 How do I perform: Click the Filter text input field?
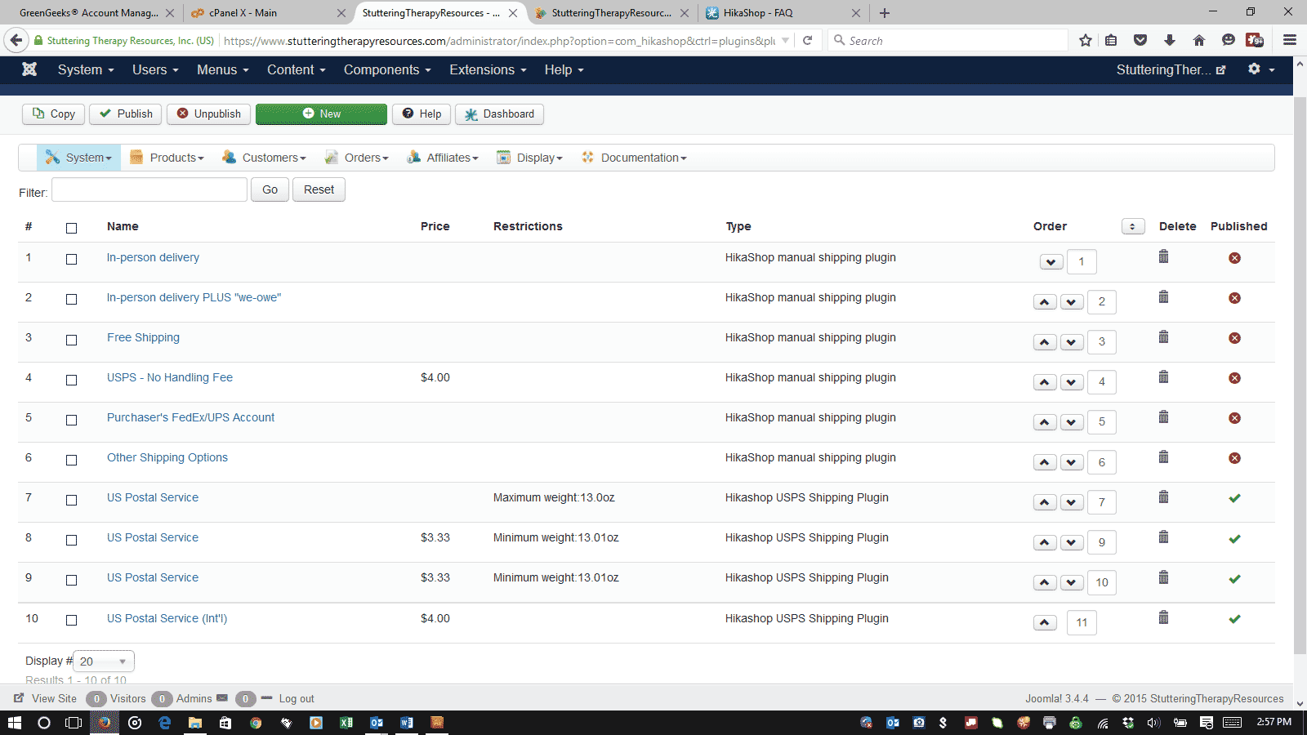pyautogui.click(x=149, y=189)
